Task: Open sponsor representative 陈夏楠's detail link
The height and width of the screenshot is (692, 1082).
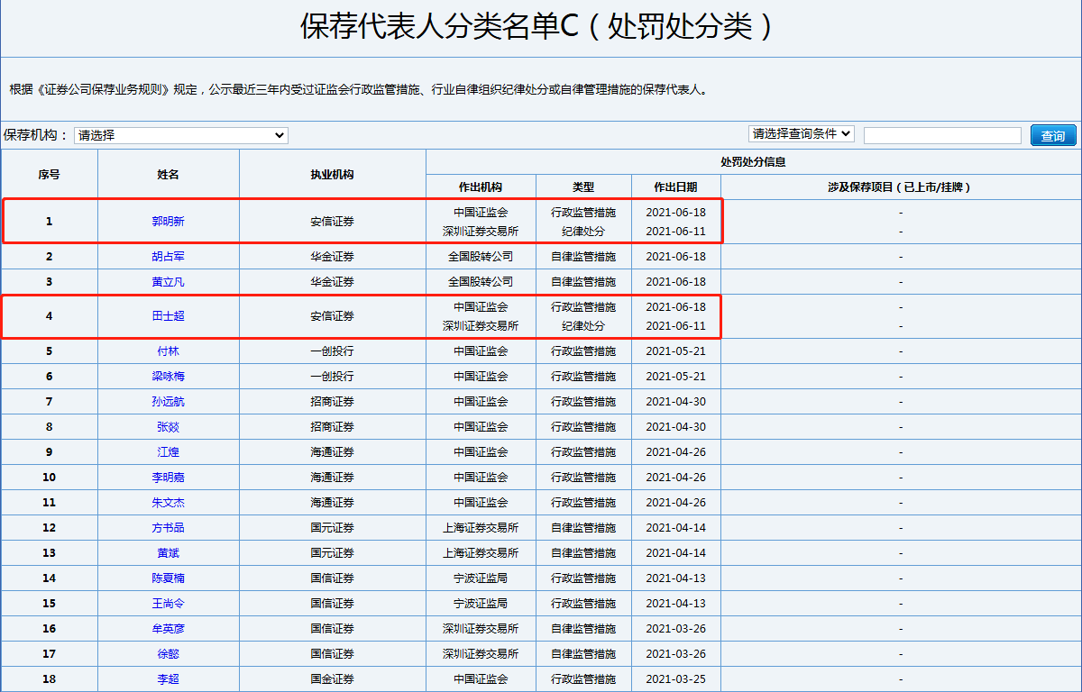Action: pyautogui.click(x=168, y=578)
